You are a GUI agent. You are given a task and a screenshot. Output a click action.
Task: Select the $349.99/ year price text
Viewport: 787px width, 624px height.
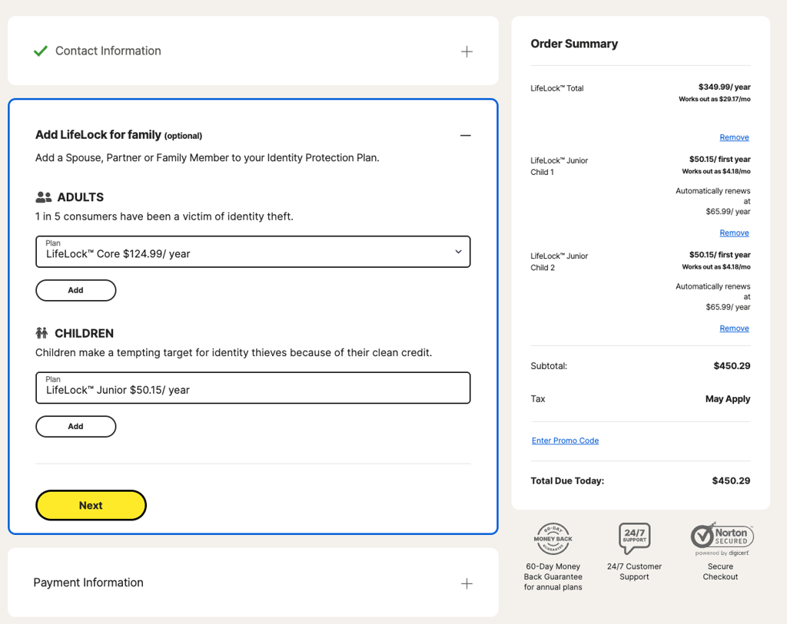pos(724,87)
